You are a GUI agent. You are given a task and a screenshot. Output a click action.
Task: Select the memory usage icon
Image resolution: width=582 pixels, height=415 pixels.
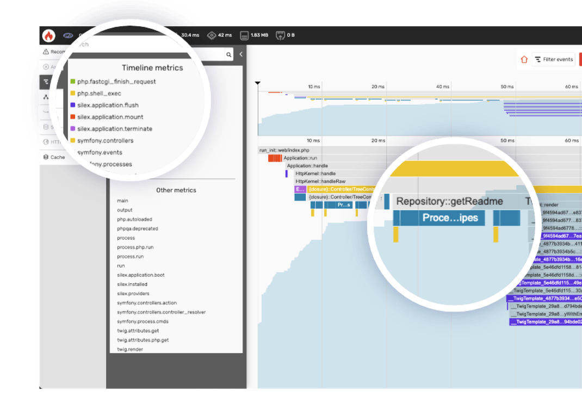[244, 35]
